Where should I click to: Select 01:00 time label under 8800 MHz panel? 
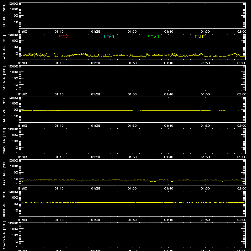(23, 220)
